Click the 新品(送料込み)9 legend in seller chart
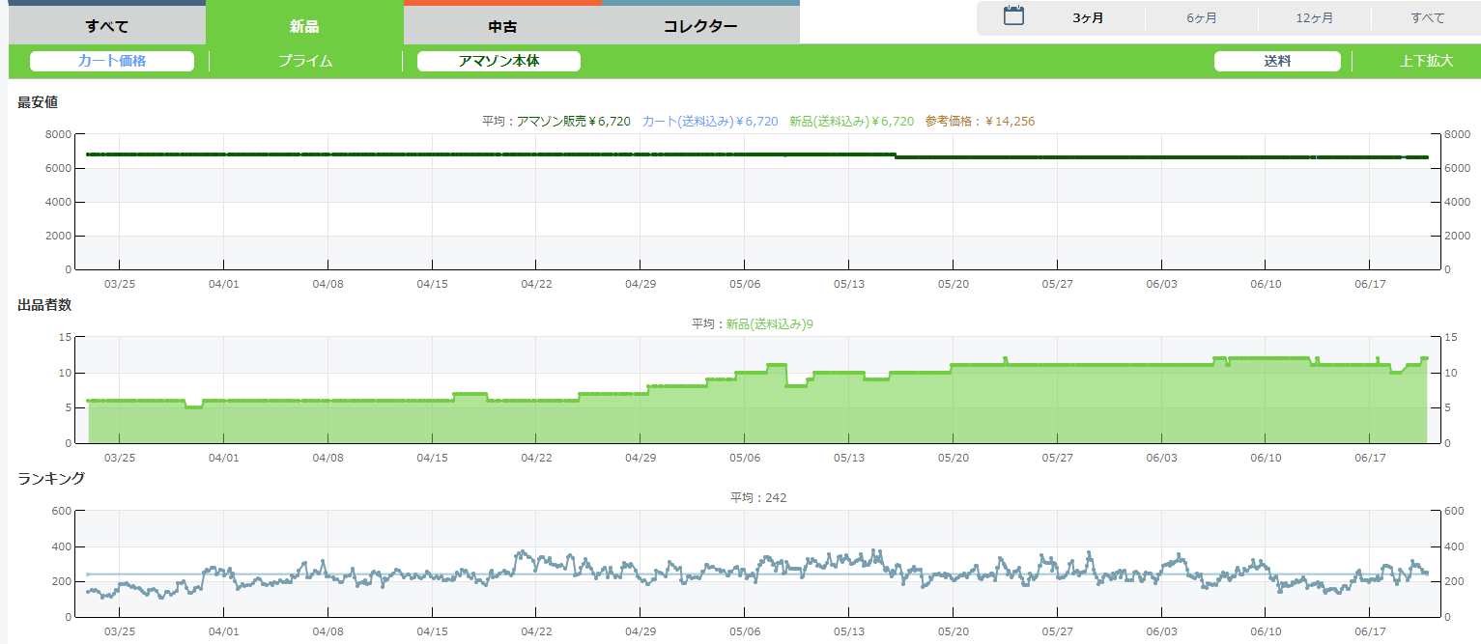 pos(769,324)
